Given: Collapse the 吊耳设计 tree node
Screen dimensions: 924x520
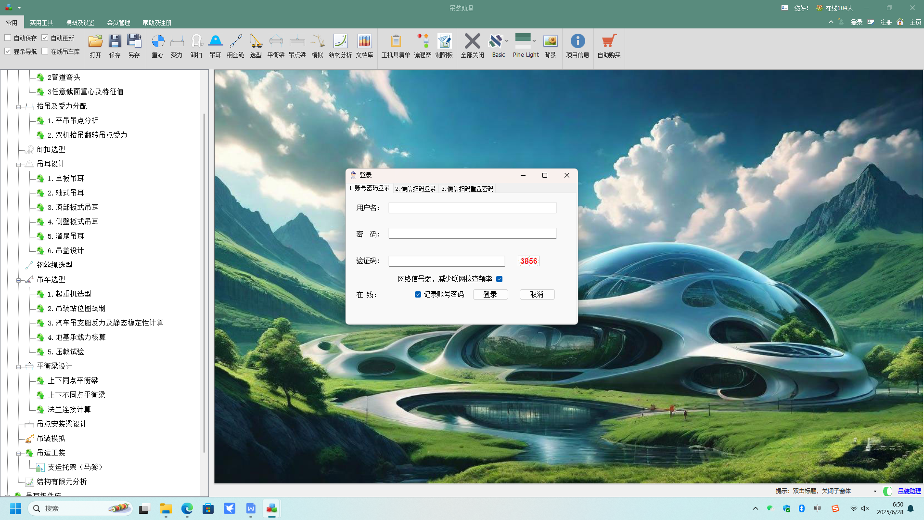Looking at the screenshot, I should [18, 165].
